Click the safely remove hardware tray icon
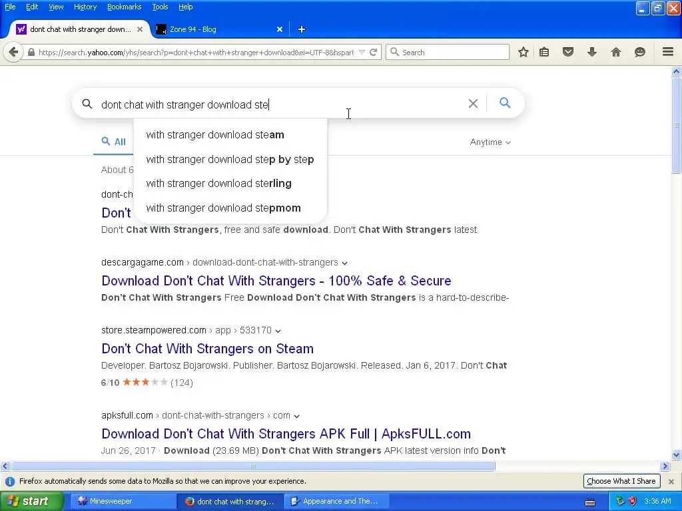Image resolution: width=682 pixels, height=511 pixels. click(x=620, y=502)
